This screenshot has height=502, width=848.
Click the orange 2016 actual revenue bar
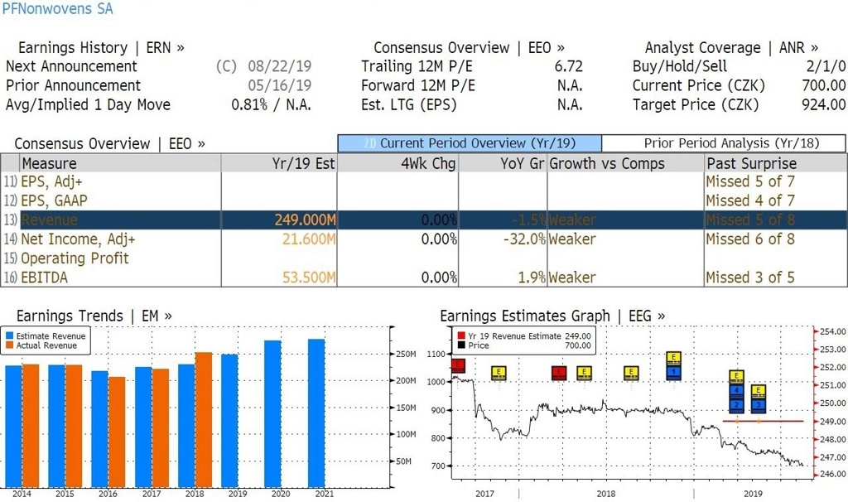(x=117, y=432)
